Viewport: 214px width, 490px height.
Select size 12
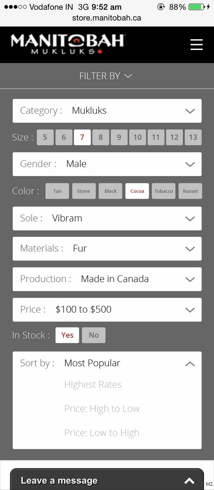[174, 137]
